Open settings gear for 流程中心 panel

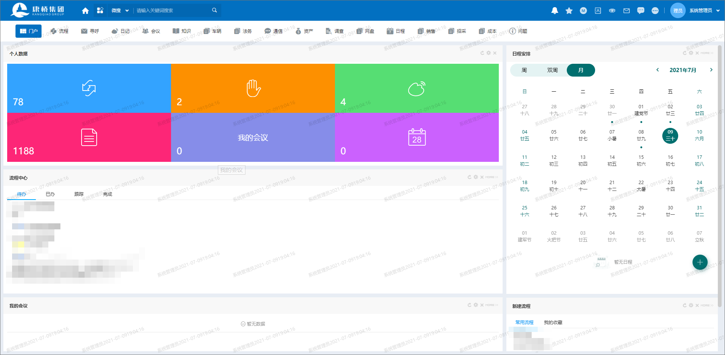click(476, 177)
